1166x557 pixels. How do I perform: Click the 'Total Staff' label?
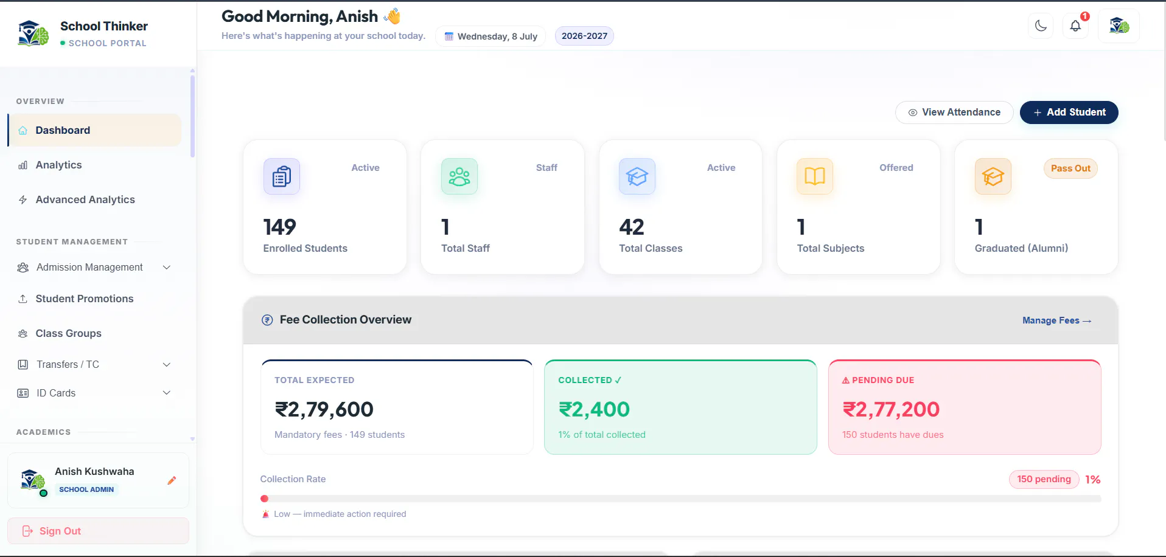pos(466,248)
